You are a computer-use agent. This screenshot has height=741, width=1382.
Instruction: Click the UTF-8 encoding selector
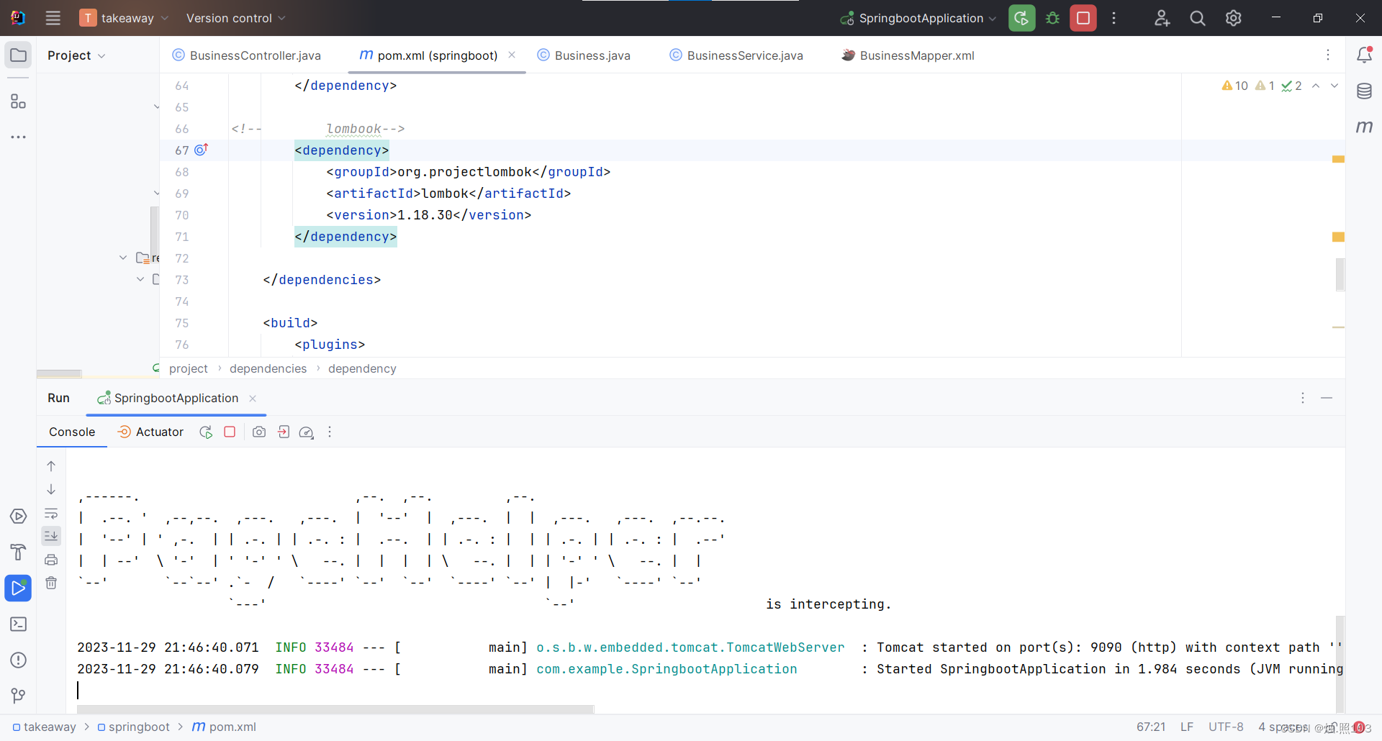(x=1225, y=727)
